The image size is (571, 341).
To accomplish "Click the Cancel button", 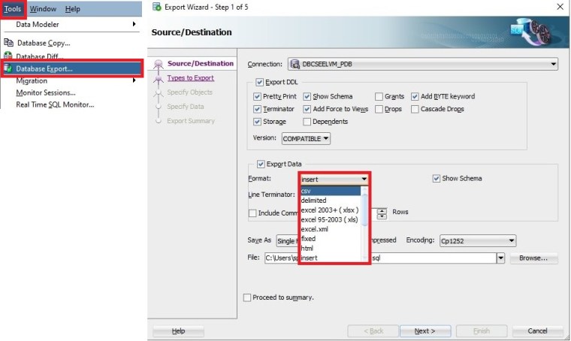I will (537, 331).
